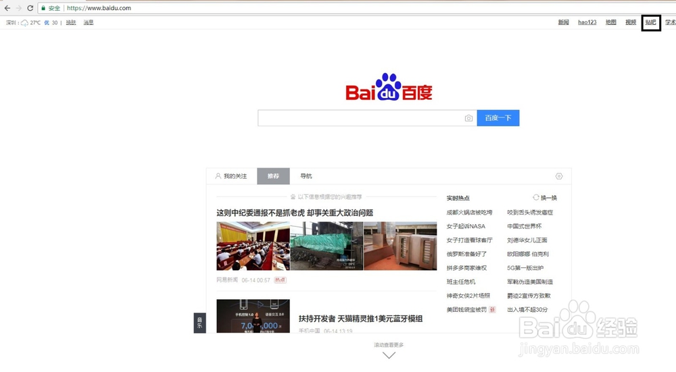The height and width of the screenshot is (372, 676).
Task: Open the 贴吧 top link
Action: pos(650,22)
